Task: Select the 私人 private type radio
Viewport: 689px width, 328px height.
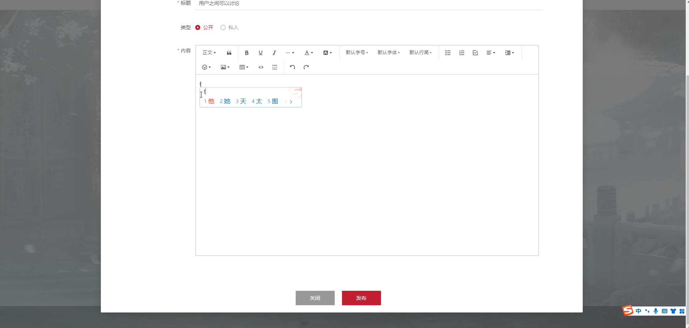Action: (x=230, y=27)
